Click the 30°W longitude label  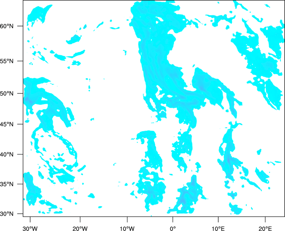click(30, 229)
